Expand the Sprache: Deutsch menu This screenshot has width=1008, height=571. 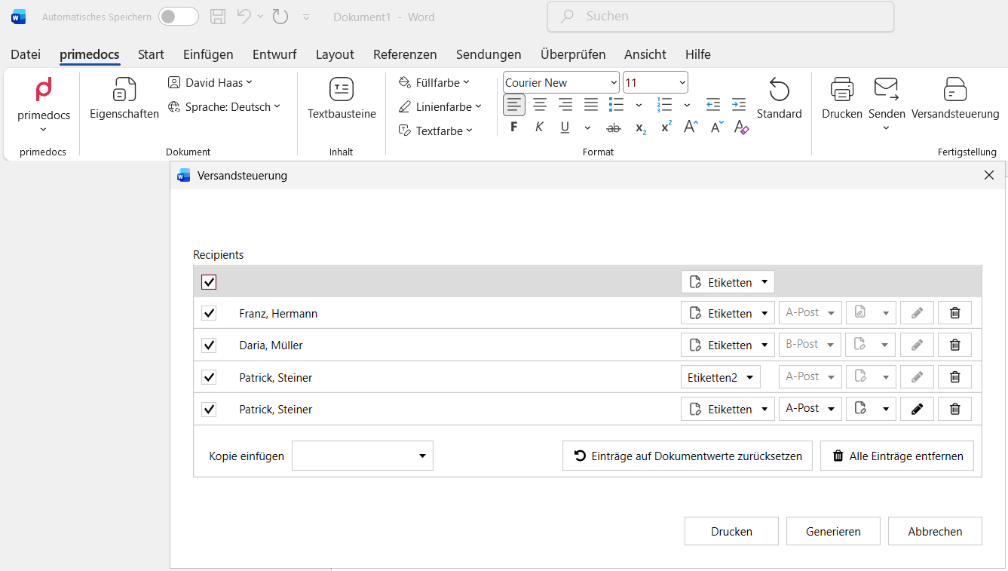pos(224,106)
